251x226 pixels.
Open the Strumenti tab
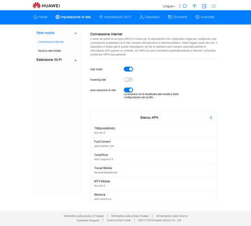point(178,17)
